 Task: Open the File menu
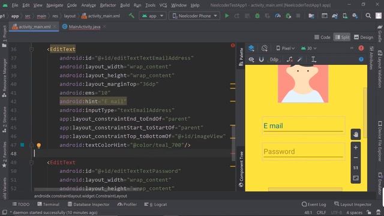coord(15,5)
